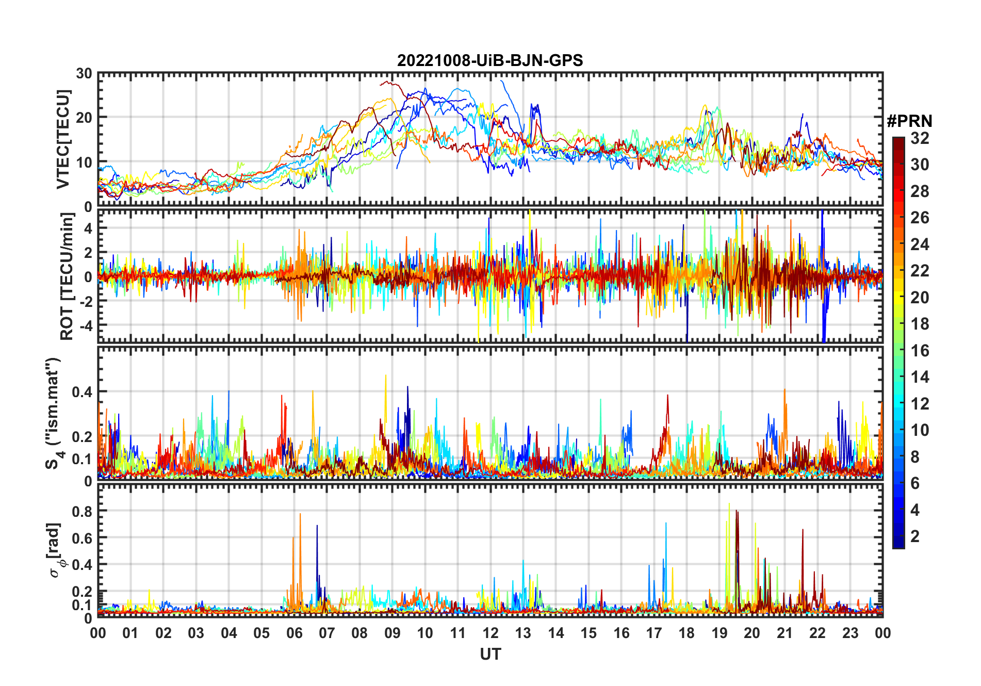This screenshot has height=686, width=981.
Task: Click sigma-phi panel y-tick 0.6
Action: (83, 538)
